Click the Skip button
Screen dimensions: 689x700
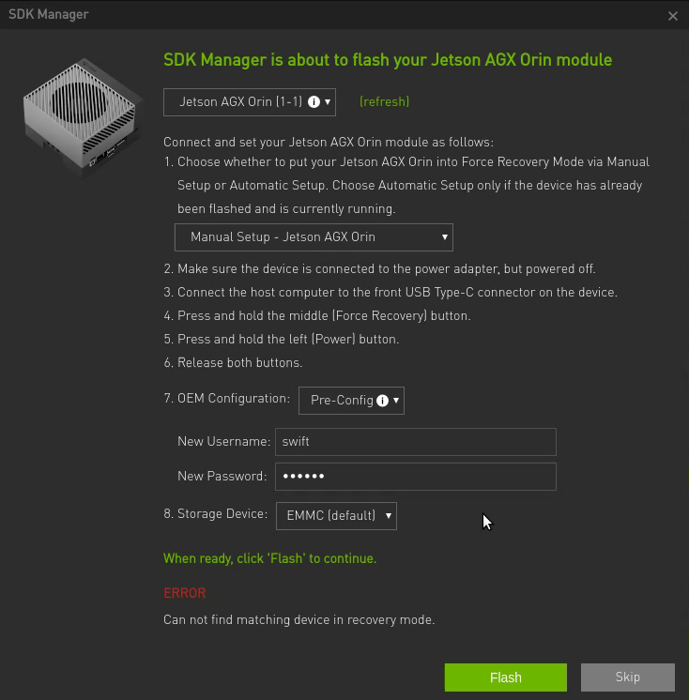click(627, 677)
